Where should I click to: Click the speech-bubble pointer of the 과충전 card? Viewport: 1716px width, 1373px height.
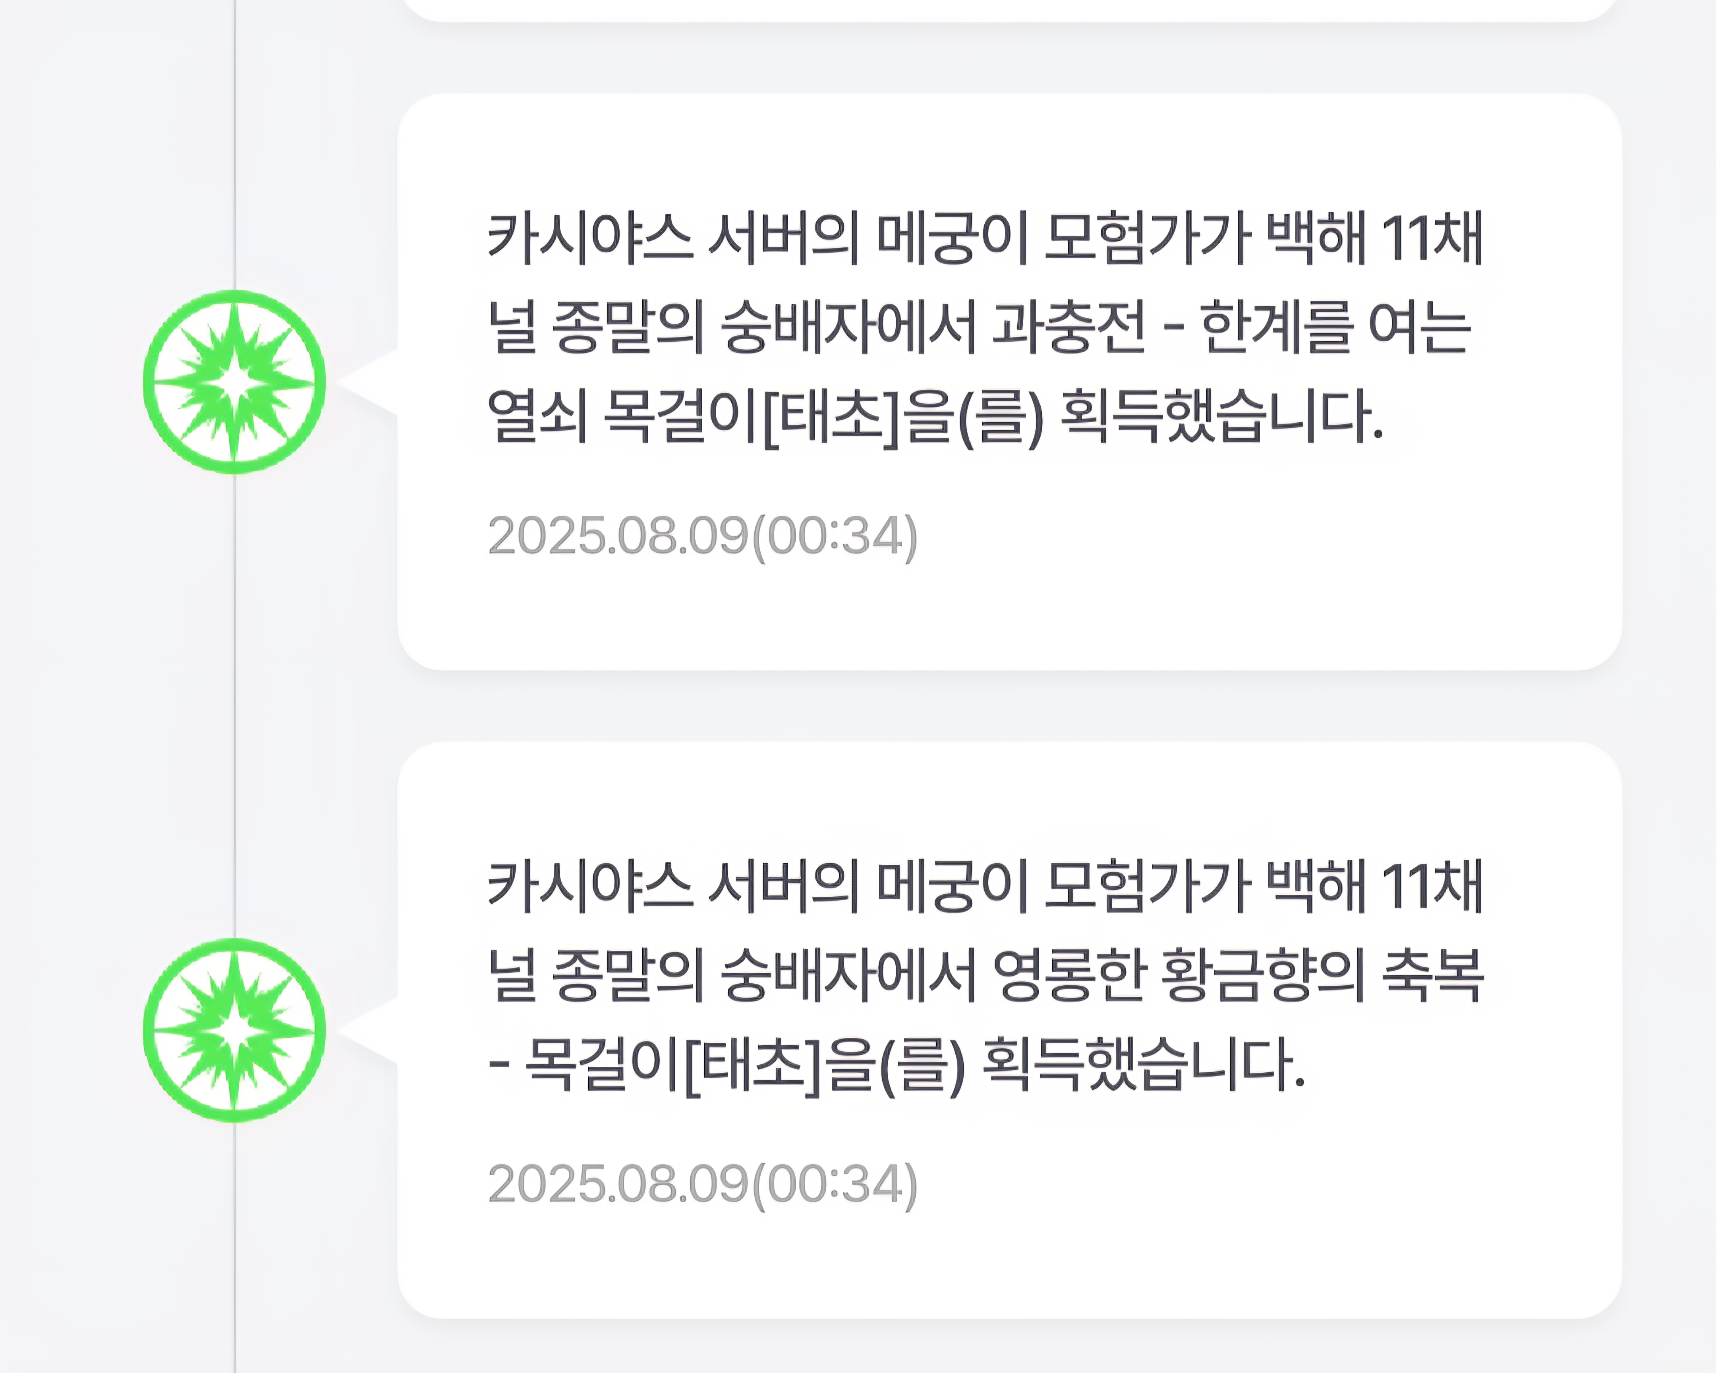pos(368,382)
